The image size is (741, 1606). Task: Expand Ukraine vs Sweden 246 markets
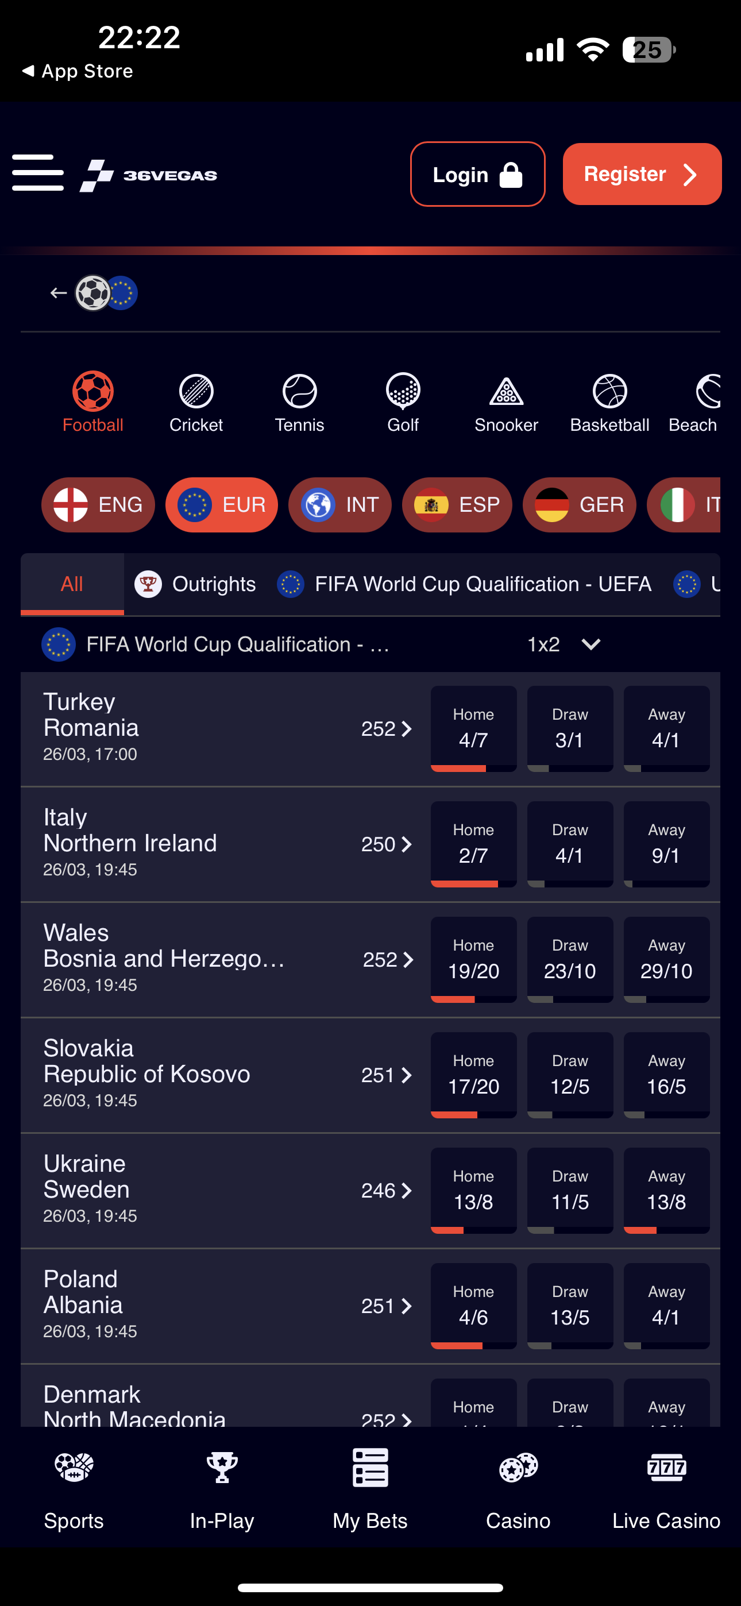click(387, 1191)
